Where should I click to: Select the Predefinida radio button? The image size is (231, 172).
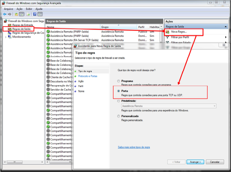coord(119,101)
